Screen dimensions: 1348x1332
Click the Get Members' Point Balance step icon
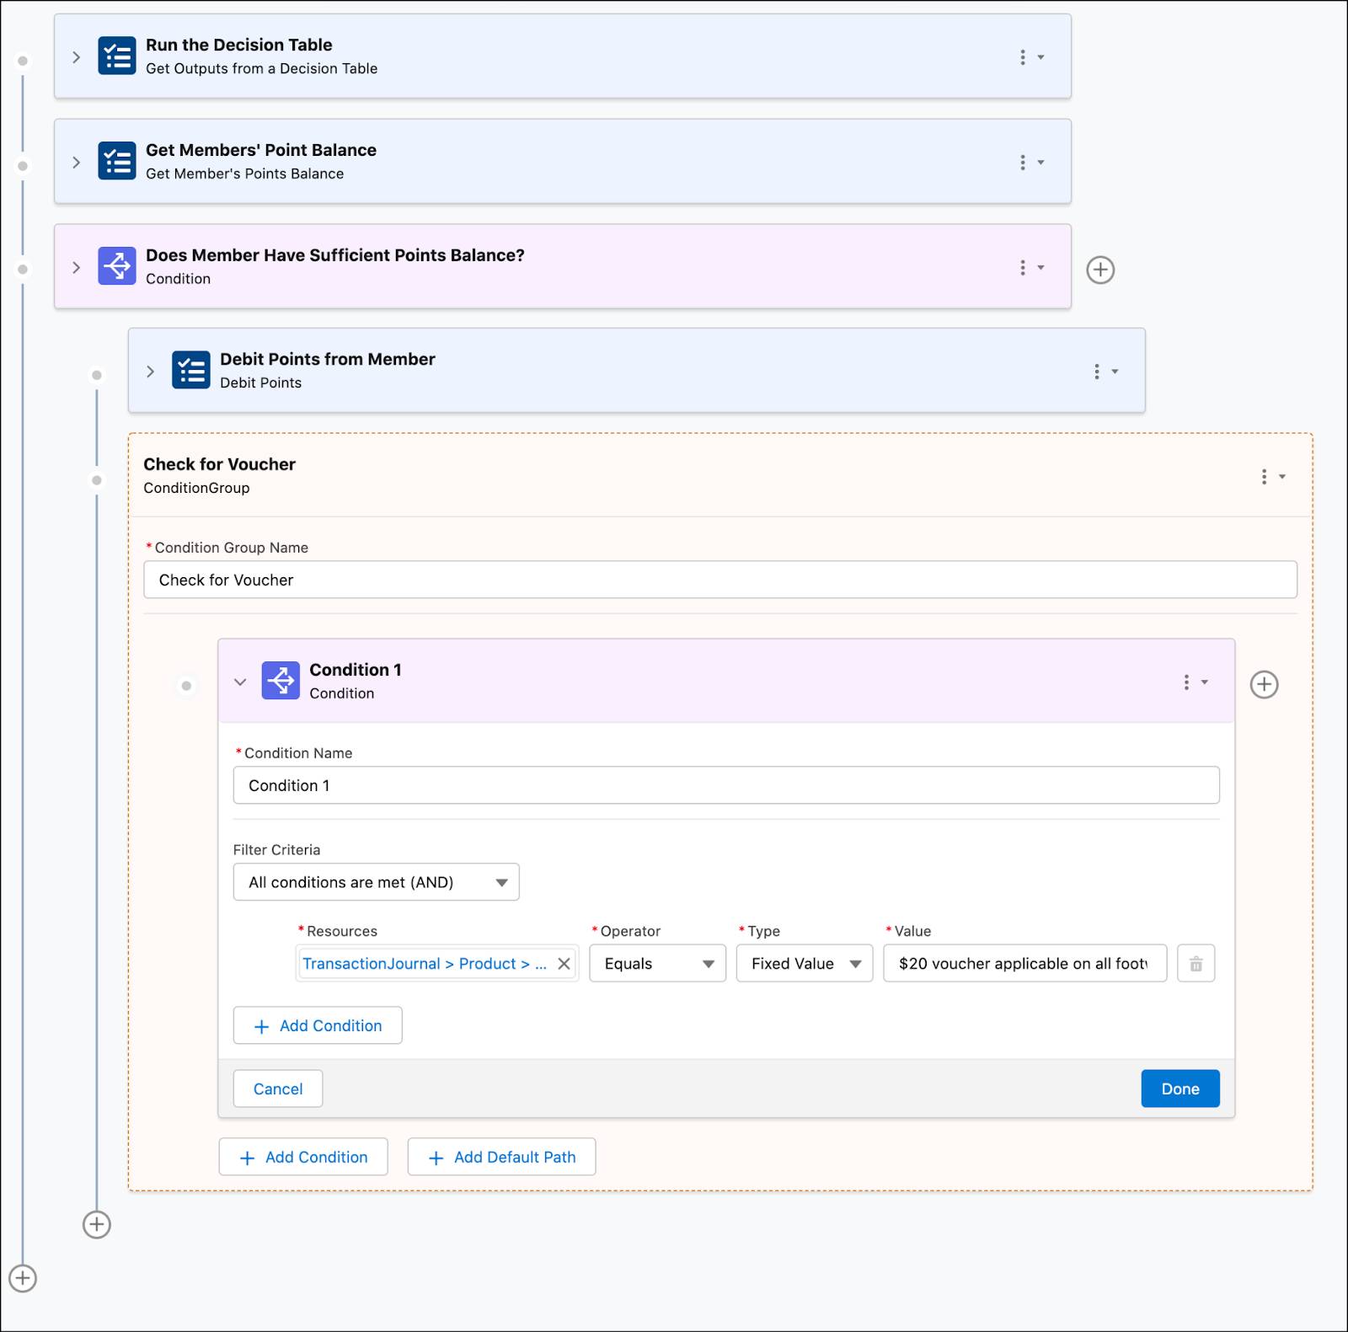coord(116,161)
